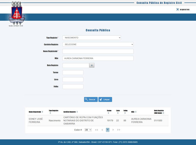Screen dimensions: 196x145
Task: Open the Tipo Registro dropdown showing NASCIMENTO
Action: coord(92,38)
